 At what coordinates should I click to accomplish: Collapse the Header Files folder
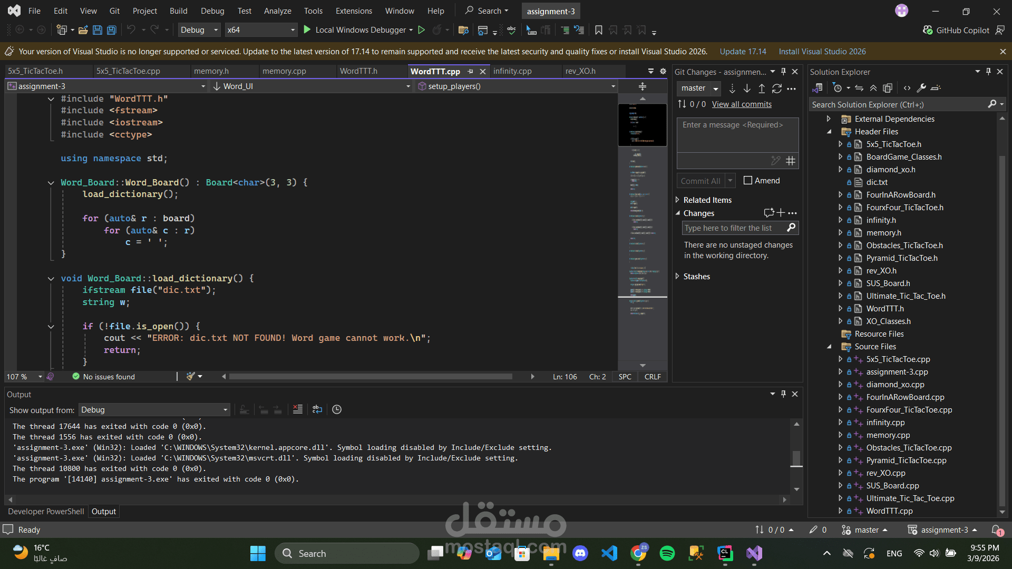pos(829,132)
